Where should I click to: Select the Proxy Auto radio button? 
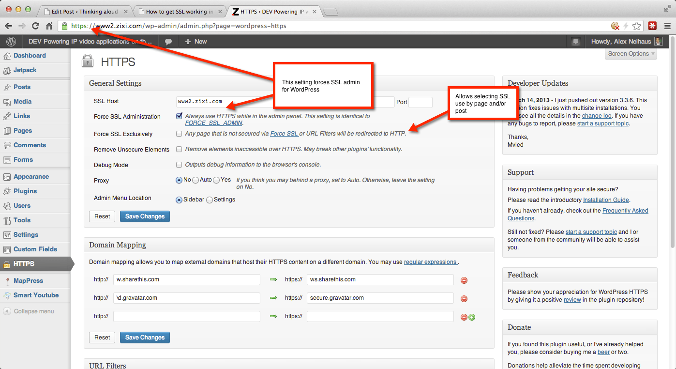[x=195, y=180]
